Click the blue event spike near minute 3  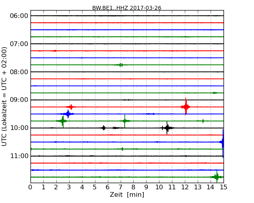[68, 114]
